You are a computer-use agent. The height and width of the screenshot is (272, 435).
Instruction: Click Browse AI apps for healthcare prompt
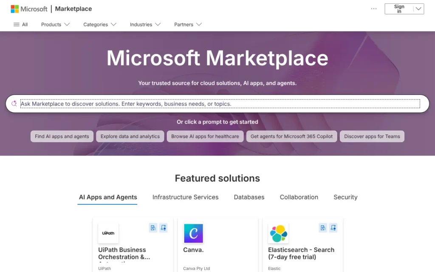(x=205, y=136)
